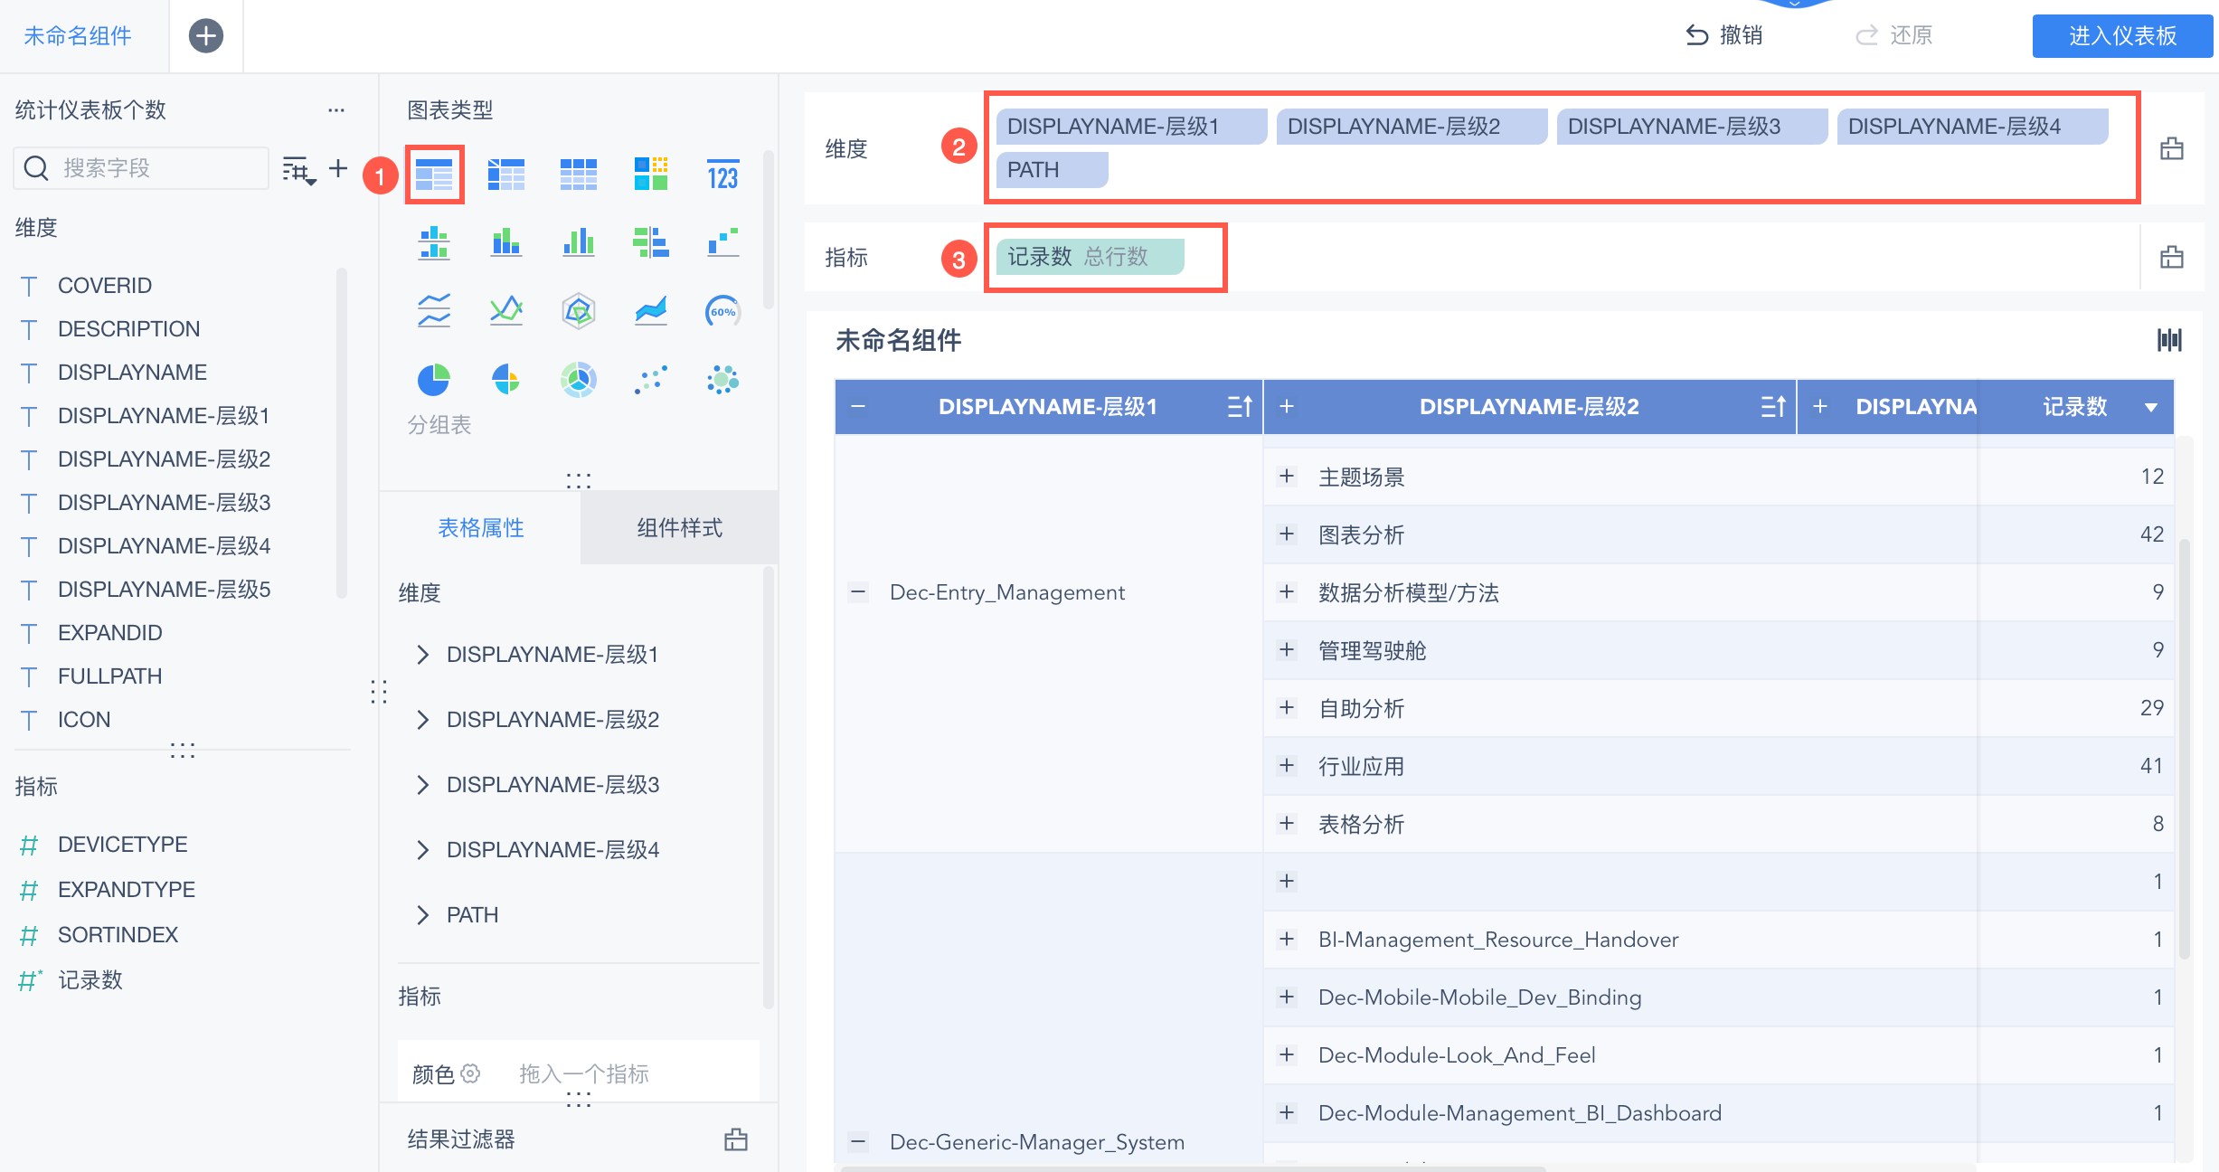The height and width of the screenshot is (1172, 2219).
Task: Choose the KPI 123 number chart icon
Action: point(722,175)
